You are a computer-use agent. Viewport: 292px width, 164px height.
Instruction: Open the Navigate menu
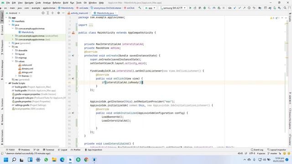coord(29,3)
